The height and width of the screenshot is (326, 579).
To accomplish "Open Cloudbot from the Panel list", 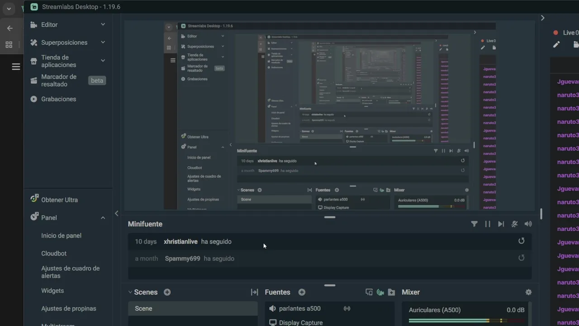I will coord(54,254).
